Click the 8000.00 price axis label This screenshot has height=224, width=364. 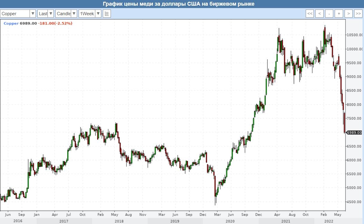click(x=354, y=105)
